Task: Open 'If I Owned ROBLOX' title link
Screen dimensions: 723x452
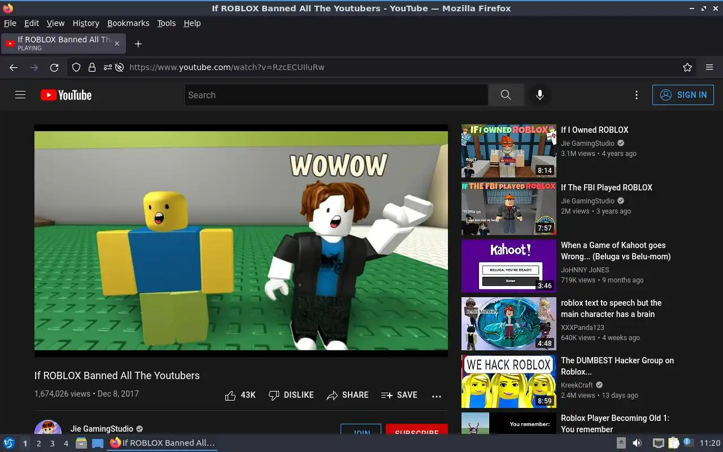Action: [594, 130]
